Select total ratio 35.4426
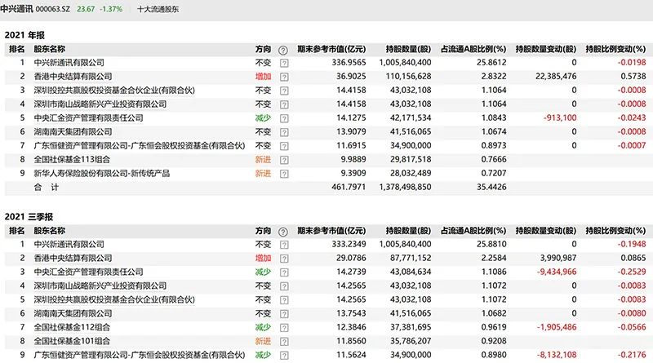Viewport: 653px width, 363px height. pos(492,187)
